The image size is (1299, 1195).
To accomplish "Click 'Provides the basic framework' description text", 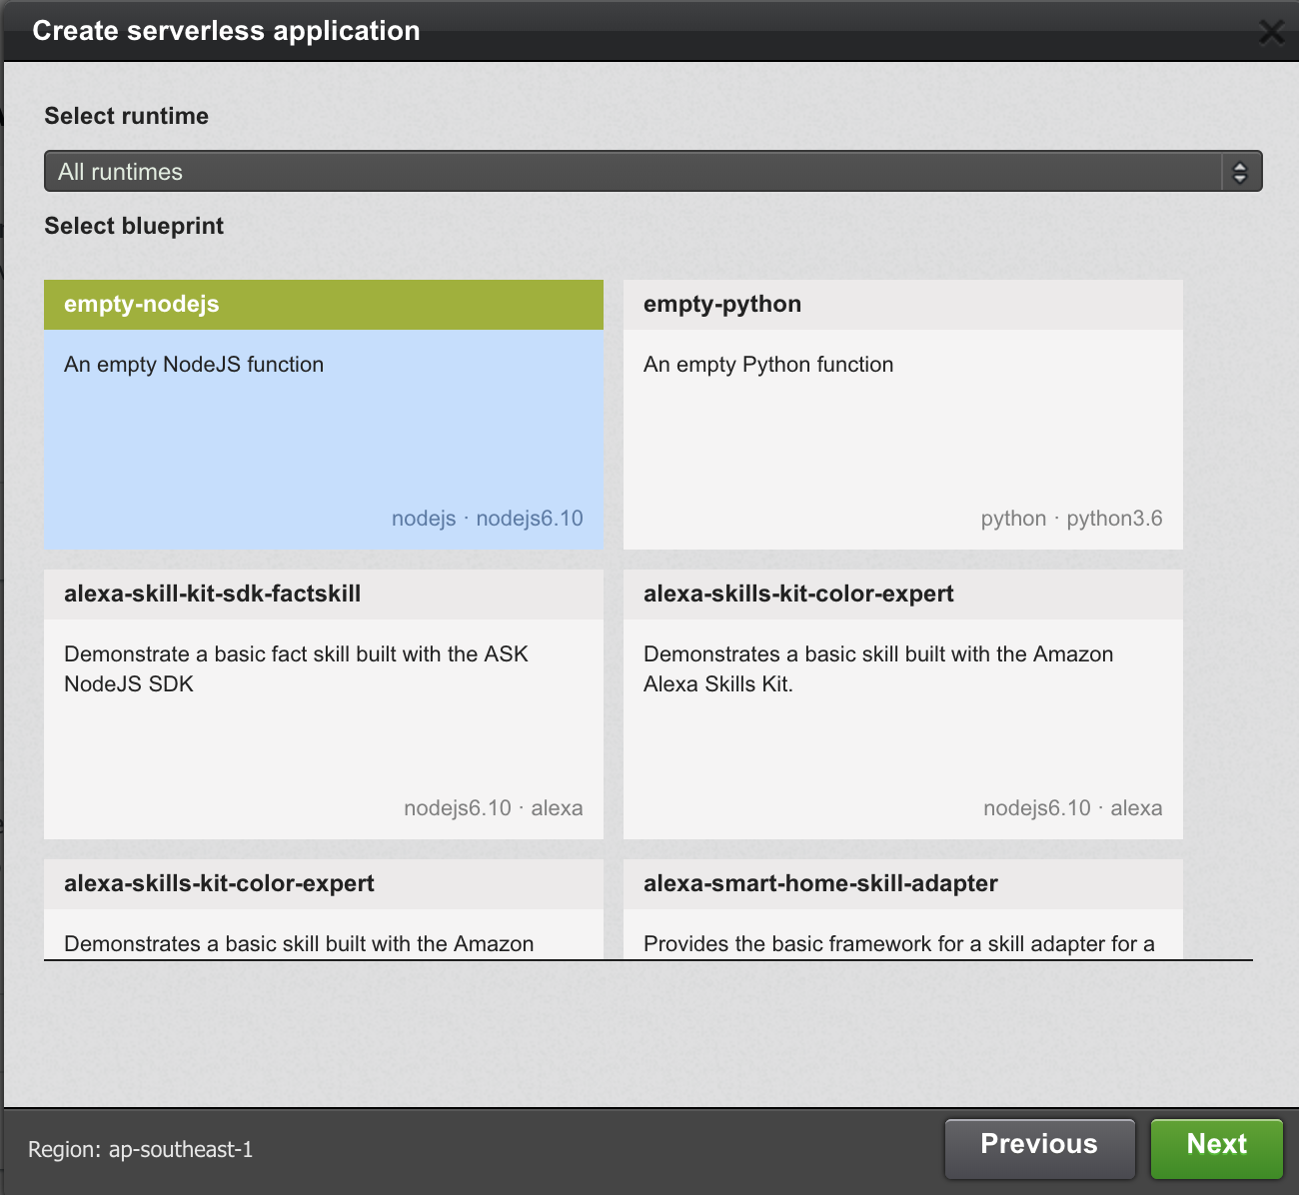I will [899, 944].
